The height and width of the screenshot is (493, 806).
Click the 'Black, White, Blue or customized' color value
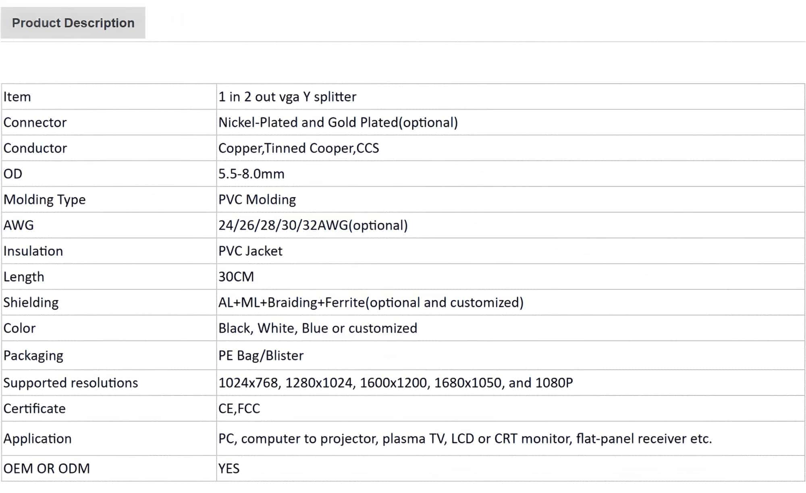click(x=318, y=328)
